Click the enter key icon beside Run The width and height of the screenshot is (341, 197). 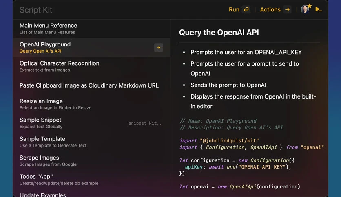(246, 9)
